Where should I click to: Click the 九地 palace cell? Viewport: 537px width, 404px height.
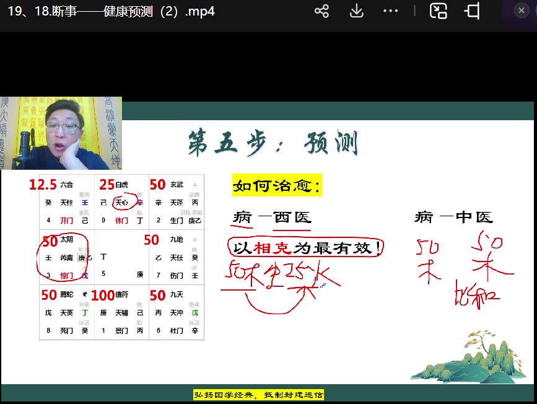(x=176, y=257)
